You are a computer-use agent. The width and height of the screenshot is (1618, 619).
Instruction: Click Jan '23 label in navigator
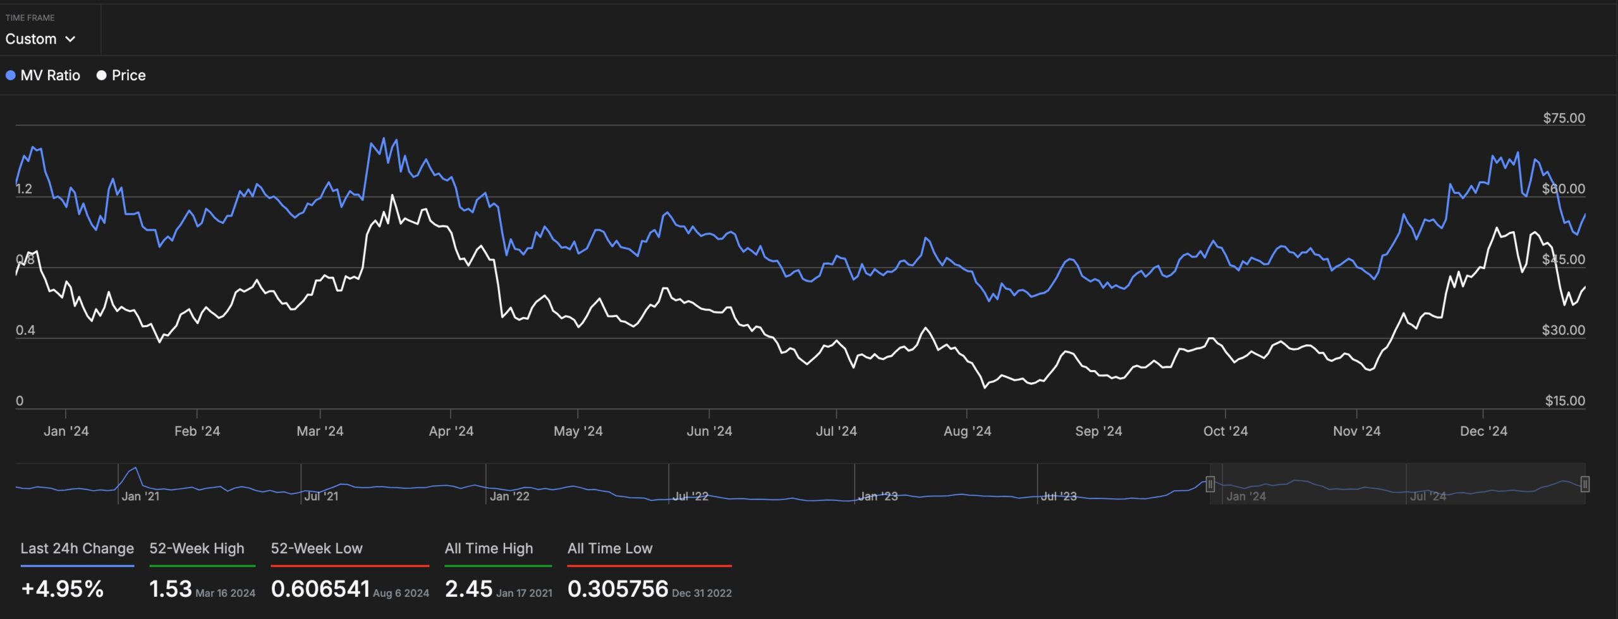click(878, 496)
